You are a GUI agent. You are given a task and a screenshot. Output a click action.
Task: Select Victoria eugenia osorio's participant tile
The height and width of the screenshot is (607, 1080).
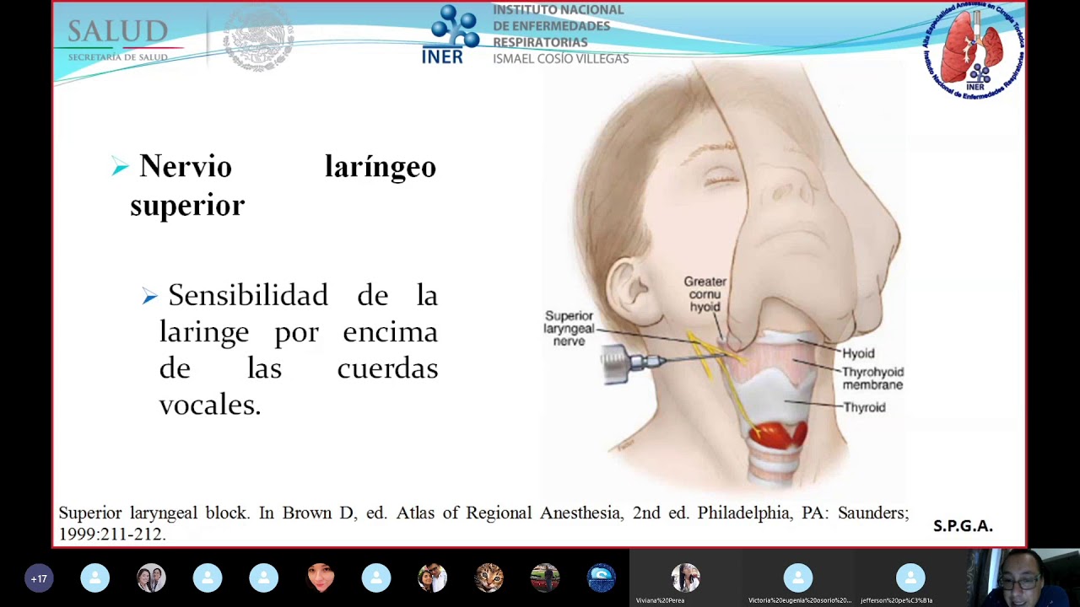click(x=798, y=578)
